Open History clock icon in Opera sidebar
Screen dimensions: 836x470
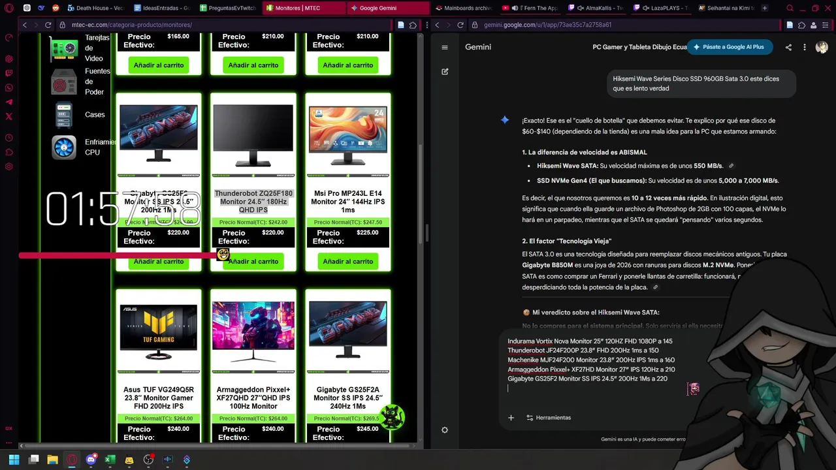click(x=8, y=138)
